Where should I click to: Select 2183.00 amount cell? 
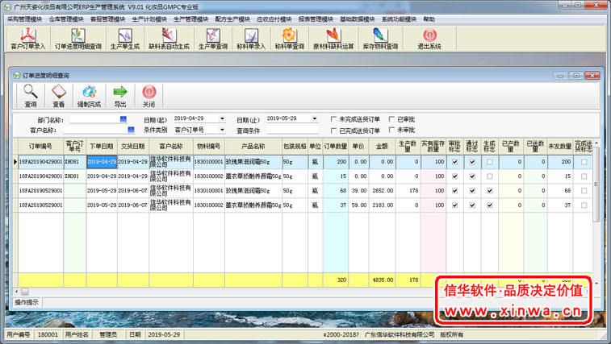(382, 205)
